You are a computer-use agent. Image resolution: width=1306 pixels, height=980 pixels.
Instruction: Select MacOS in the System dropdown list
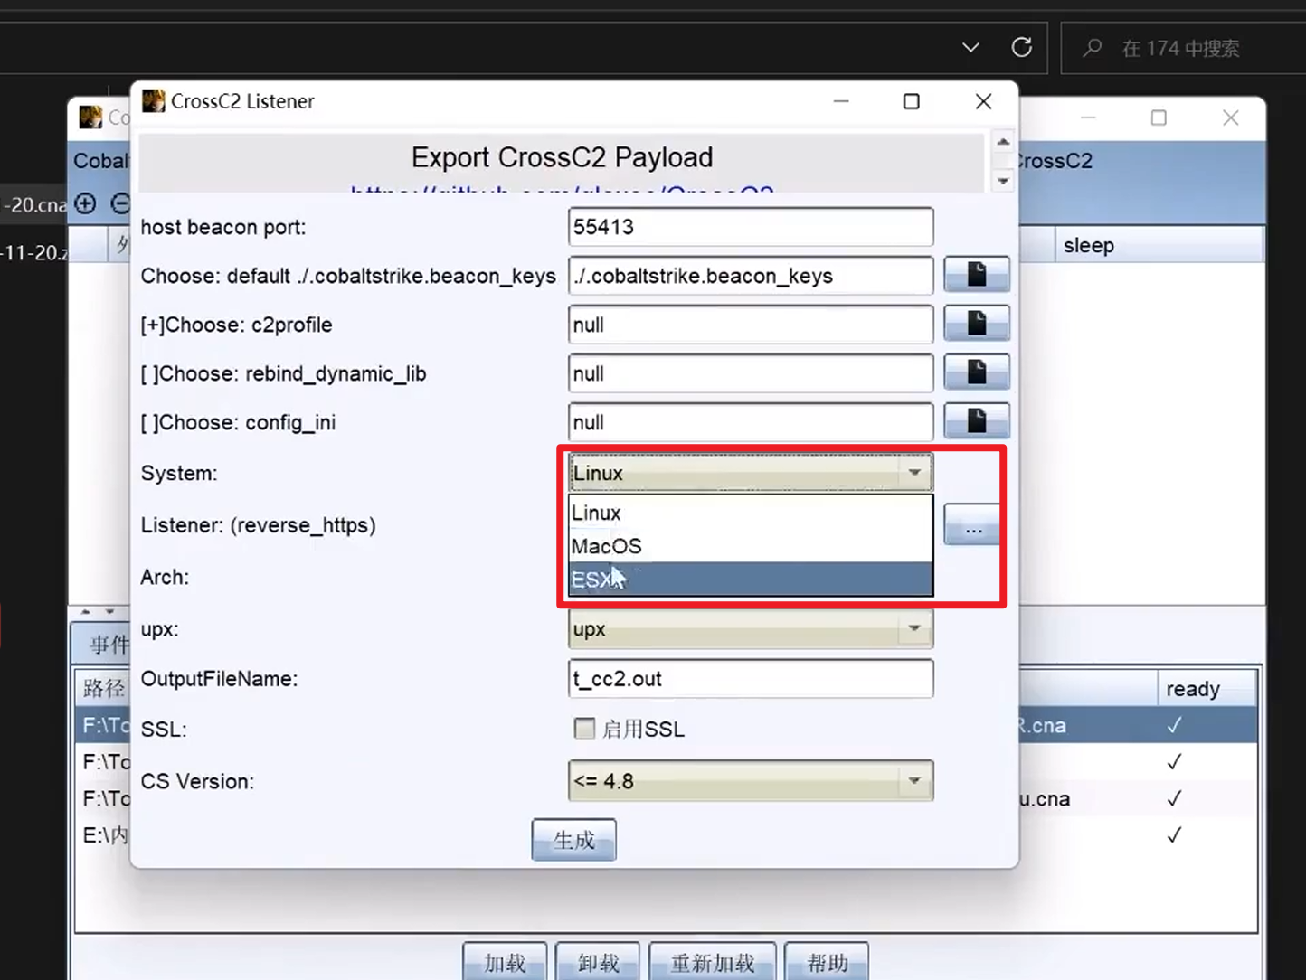[750, 546]
